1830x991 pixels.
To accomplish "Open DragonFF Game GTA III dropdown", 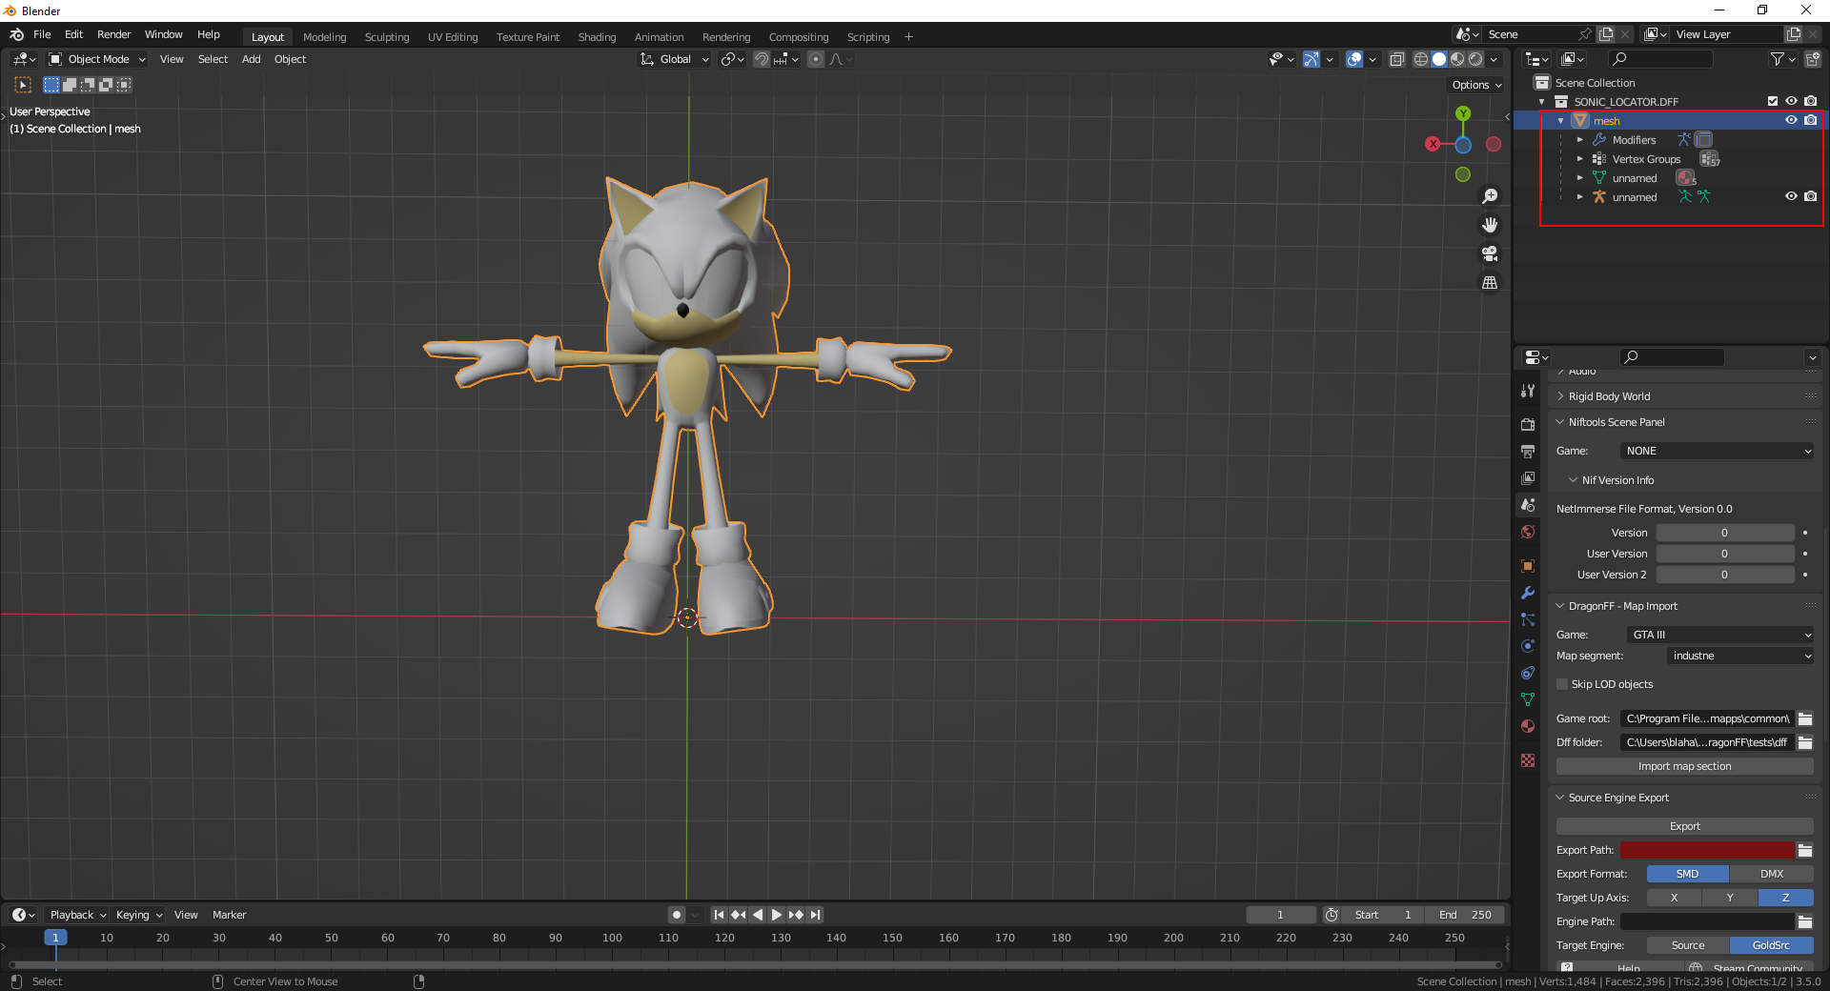I will (x=1720, y=635).
